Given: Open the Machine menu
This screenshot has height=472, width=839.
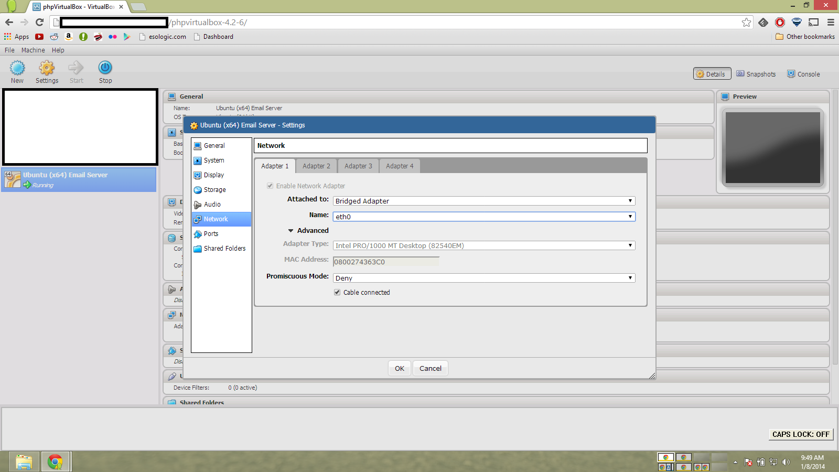Looking at the screenshot, I should 33,50.
